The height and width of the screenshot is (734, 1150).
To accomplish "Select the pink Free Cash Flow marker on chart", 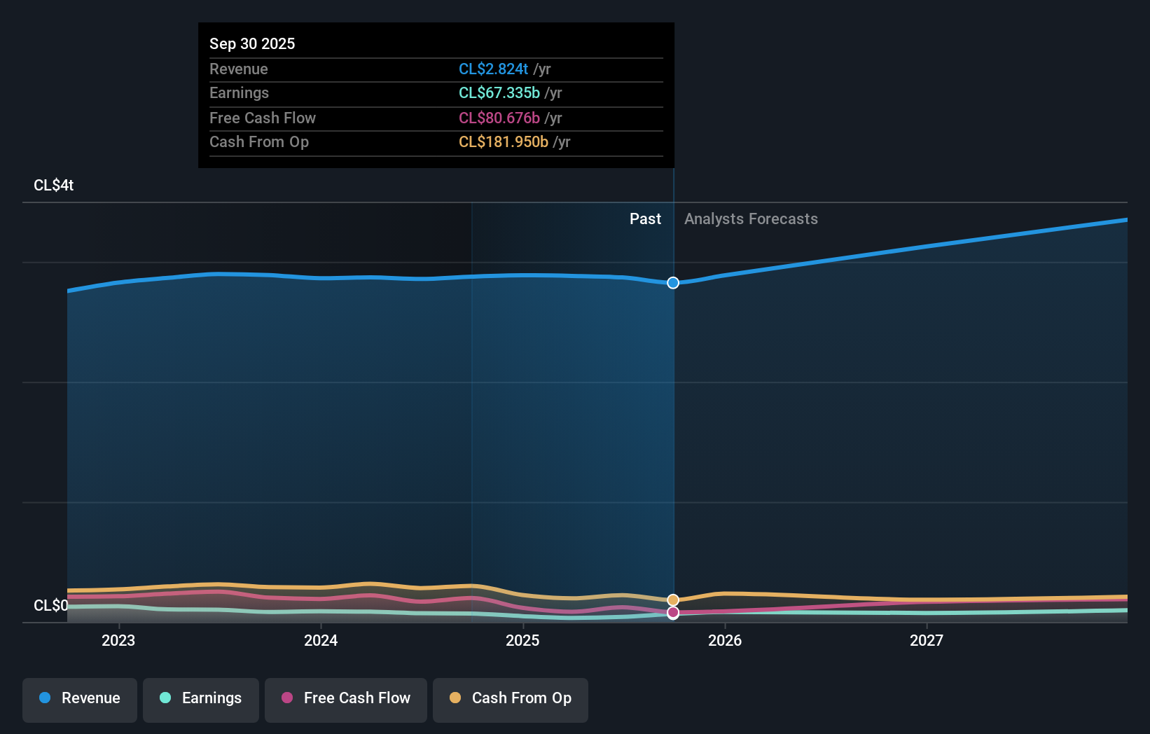I will point(673,614).
